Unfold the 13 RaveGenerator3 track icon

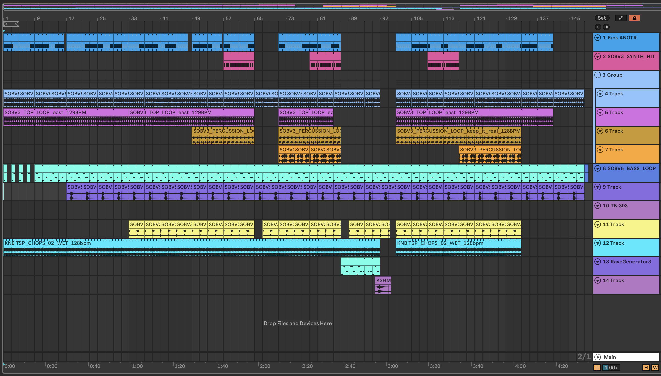click(597, 262)
